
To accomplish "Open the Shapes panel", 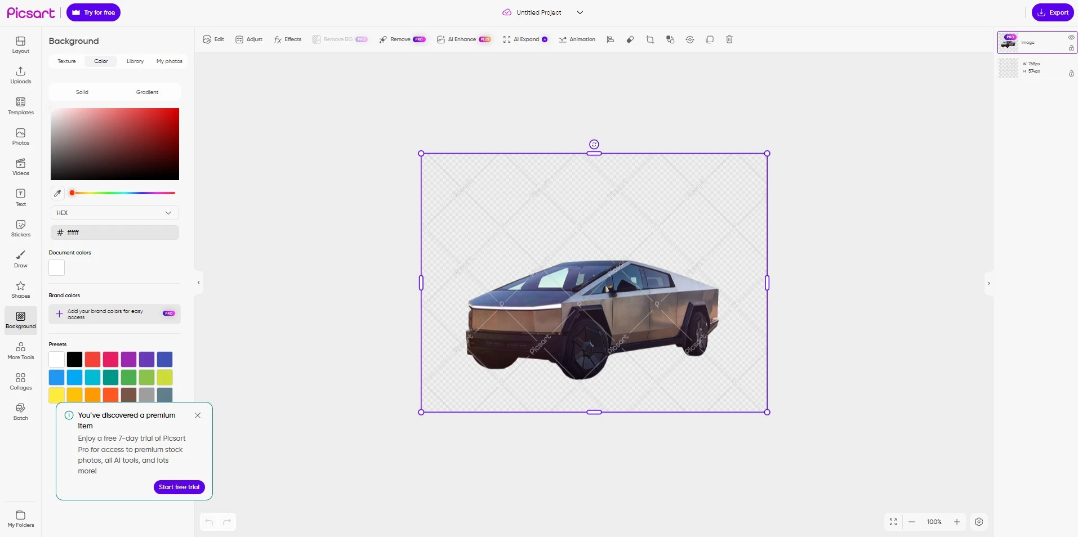I will [x=21, y=290].
